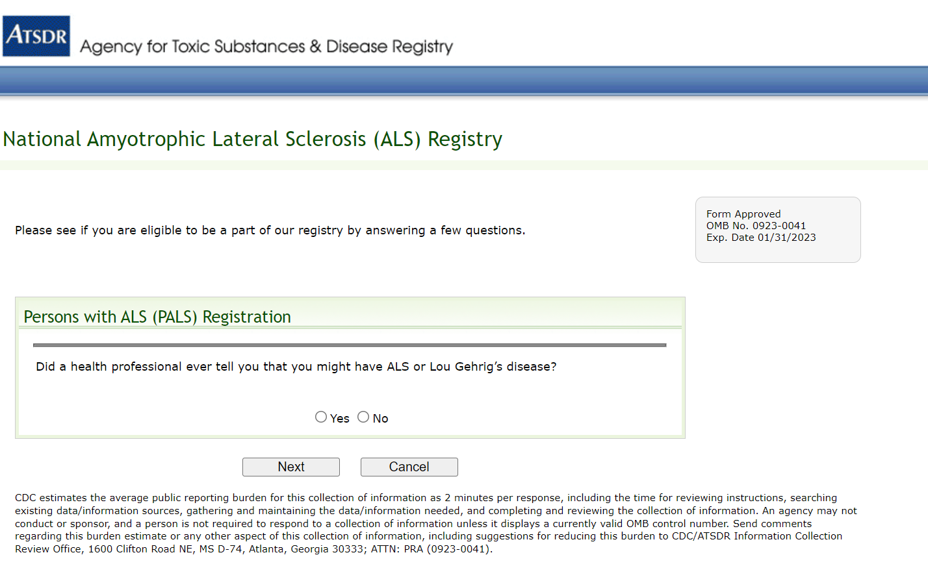Select the No radio button
The image size is (928, 568).
[x=363, y=417]
